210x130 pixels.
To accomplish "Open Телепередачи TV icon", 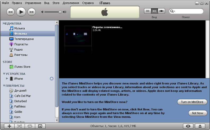I will point(11,39).
